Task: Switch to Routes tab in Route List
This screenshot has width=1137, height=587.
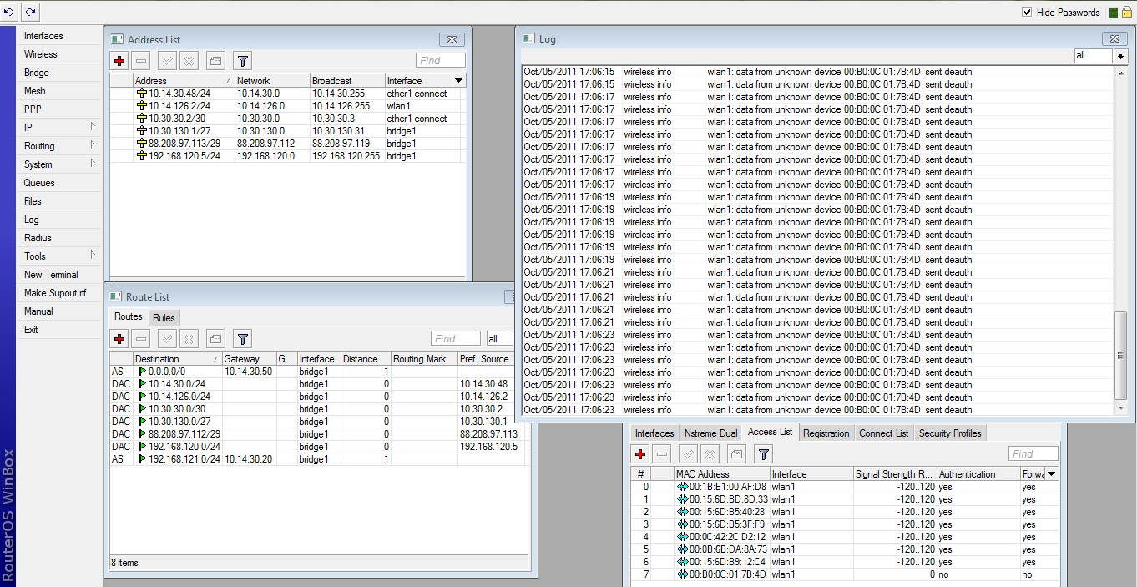Action: pyautogui.click(x=129, y=316)
